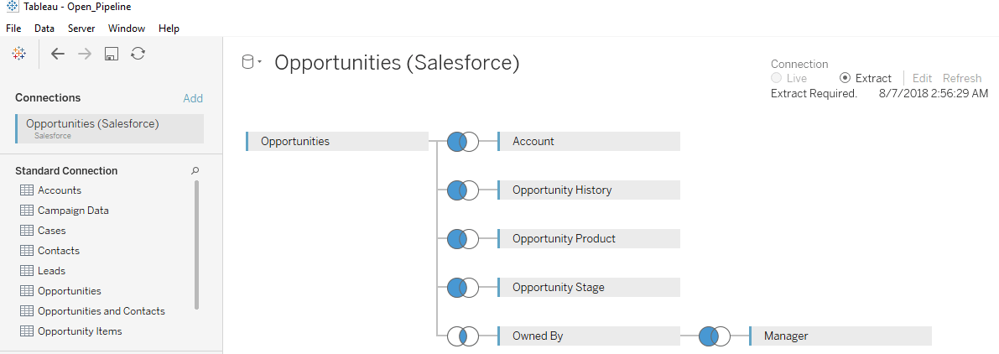Open the Window menu

(x=127, y=29)
